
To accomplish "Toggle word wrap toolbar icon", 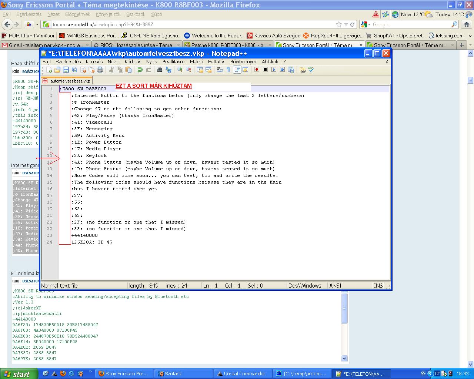I will tap(220, 70).
